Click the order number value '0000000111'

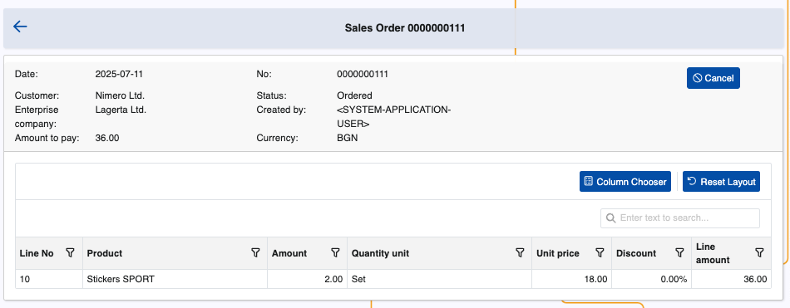coord(363,74)
